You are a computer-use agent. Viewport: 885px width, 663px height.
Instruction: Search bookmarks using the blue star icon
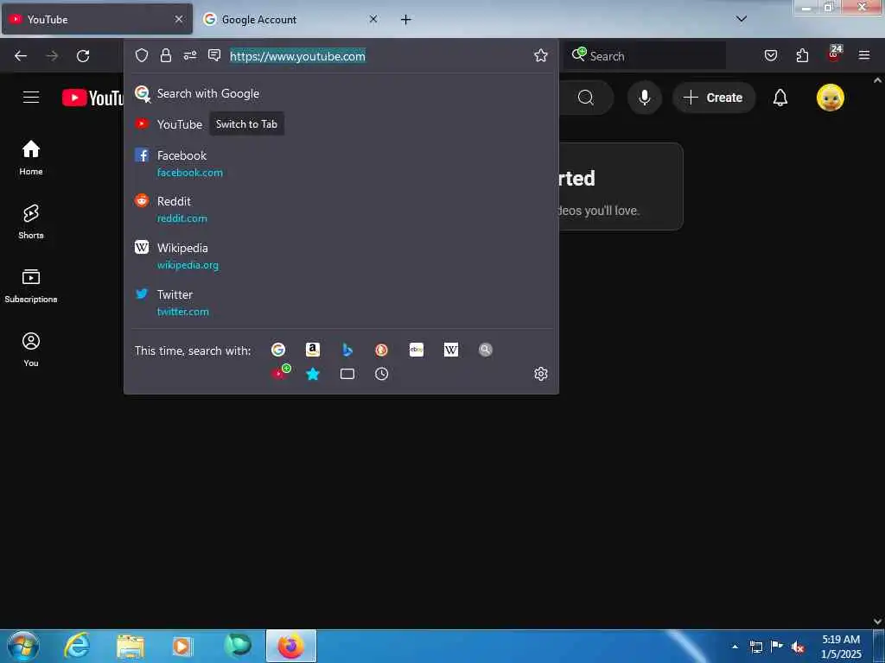click(313, 374)
